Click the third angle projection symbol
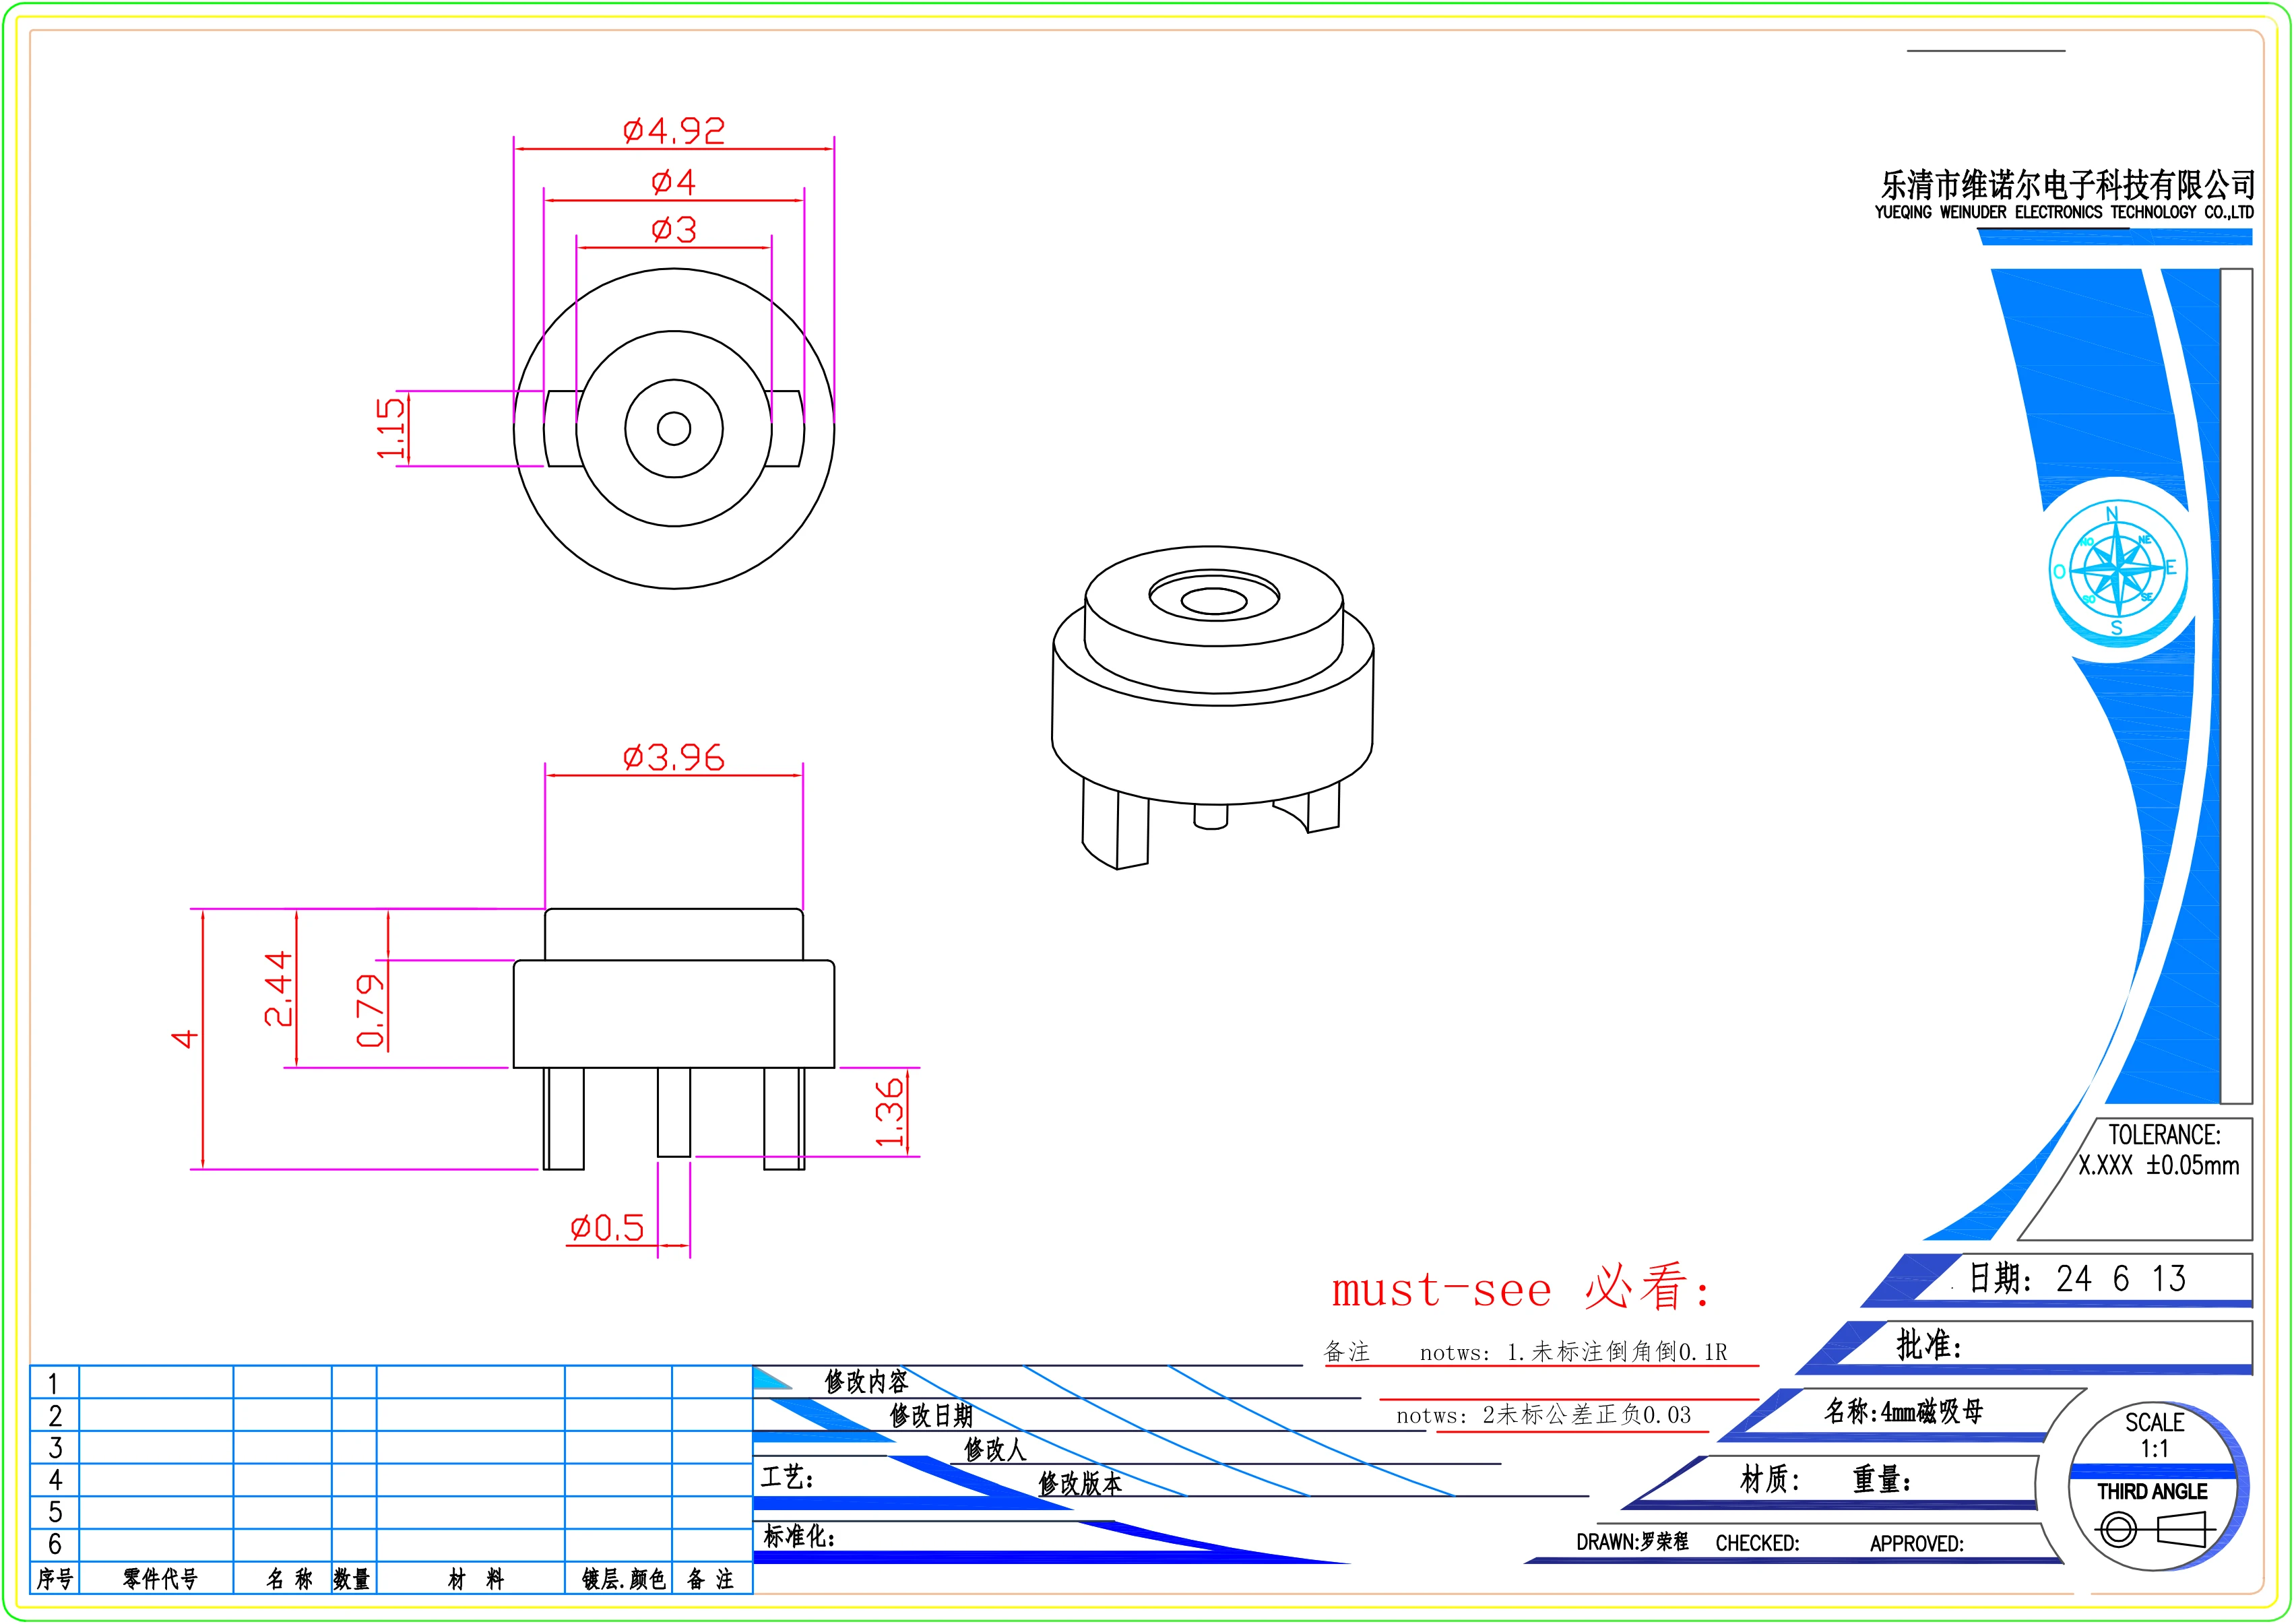2294x1624 pixels. [2155, 1530]
